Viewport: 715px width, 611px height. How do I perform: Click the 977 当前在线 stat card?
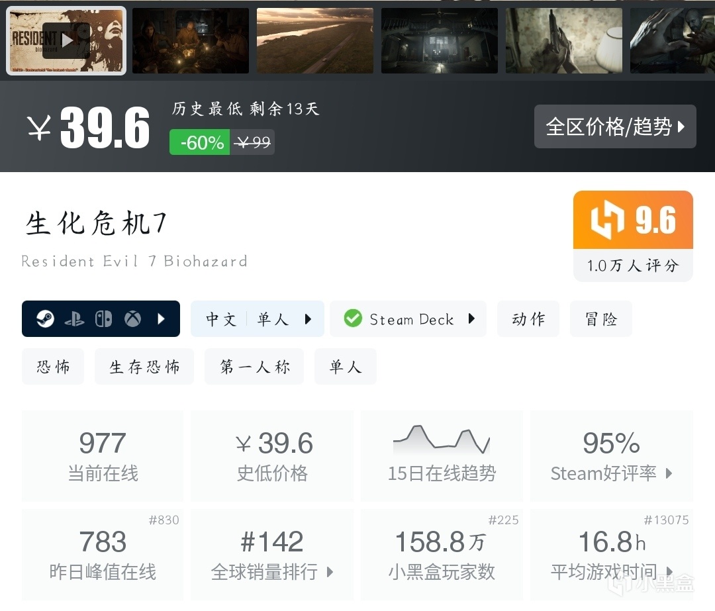(x=103, y=456)
